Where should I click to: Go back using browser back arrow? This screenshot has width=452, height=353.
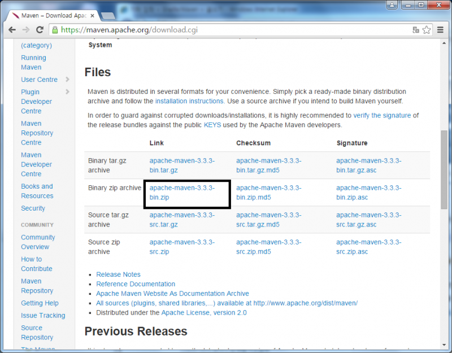[x=12, y=30]
